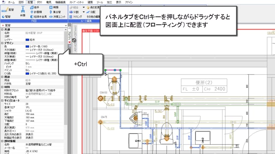Click the 分割 split route tool
The width and height of the screenshot is (275, 154).
[74, 12]
